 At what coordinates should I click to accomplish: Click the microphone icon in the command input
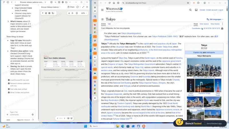click(33, 114)
